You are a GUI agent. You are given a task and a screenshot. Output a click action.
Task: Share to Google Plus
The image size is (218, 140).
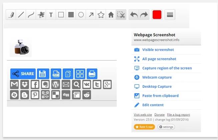tap(107, 84)
